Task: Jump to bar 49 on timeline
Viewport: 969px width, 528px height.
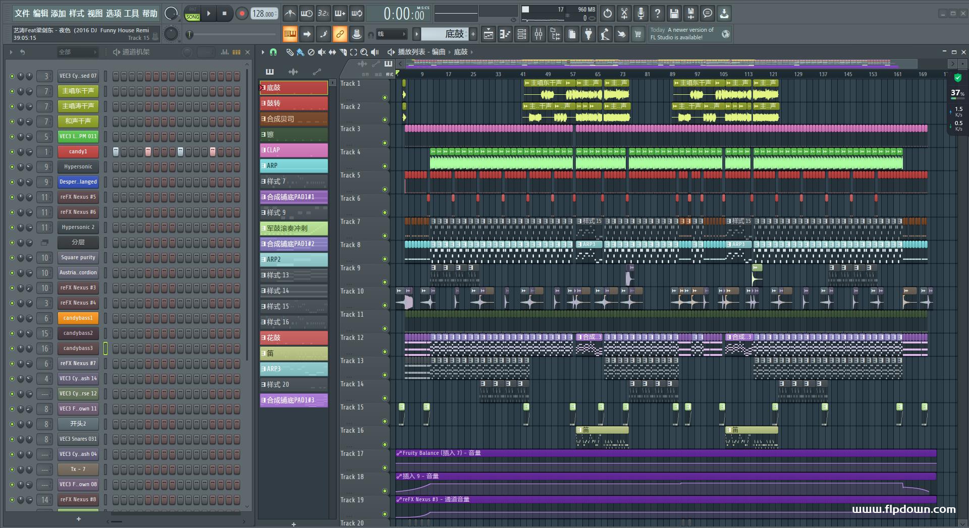Action: point(548,74)
